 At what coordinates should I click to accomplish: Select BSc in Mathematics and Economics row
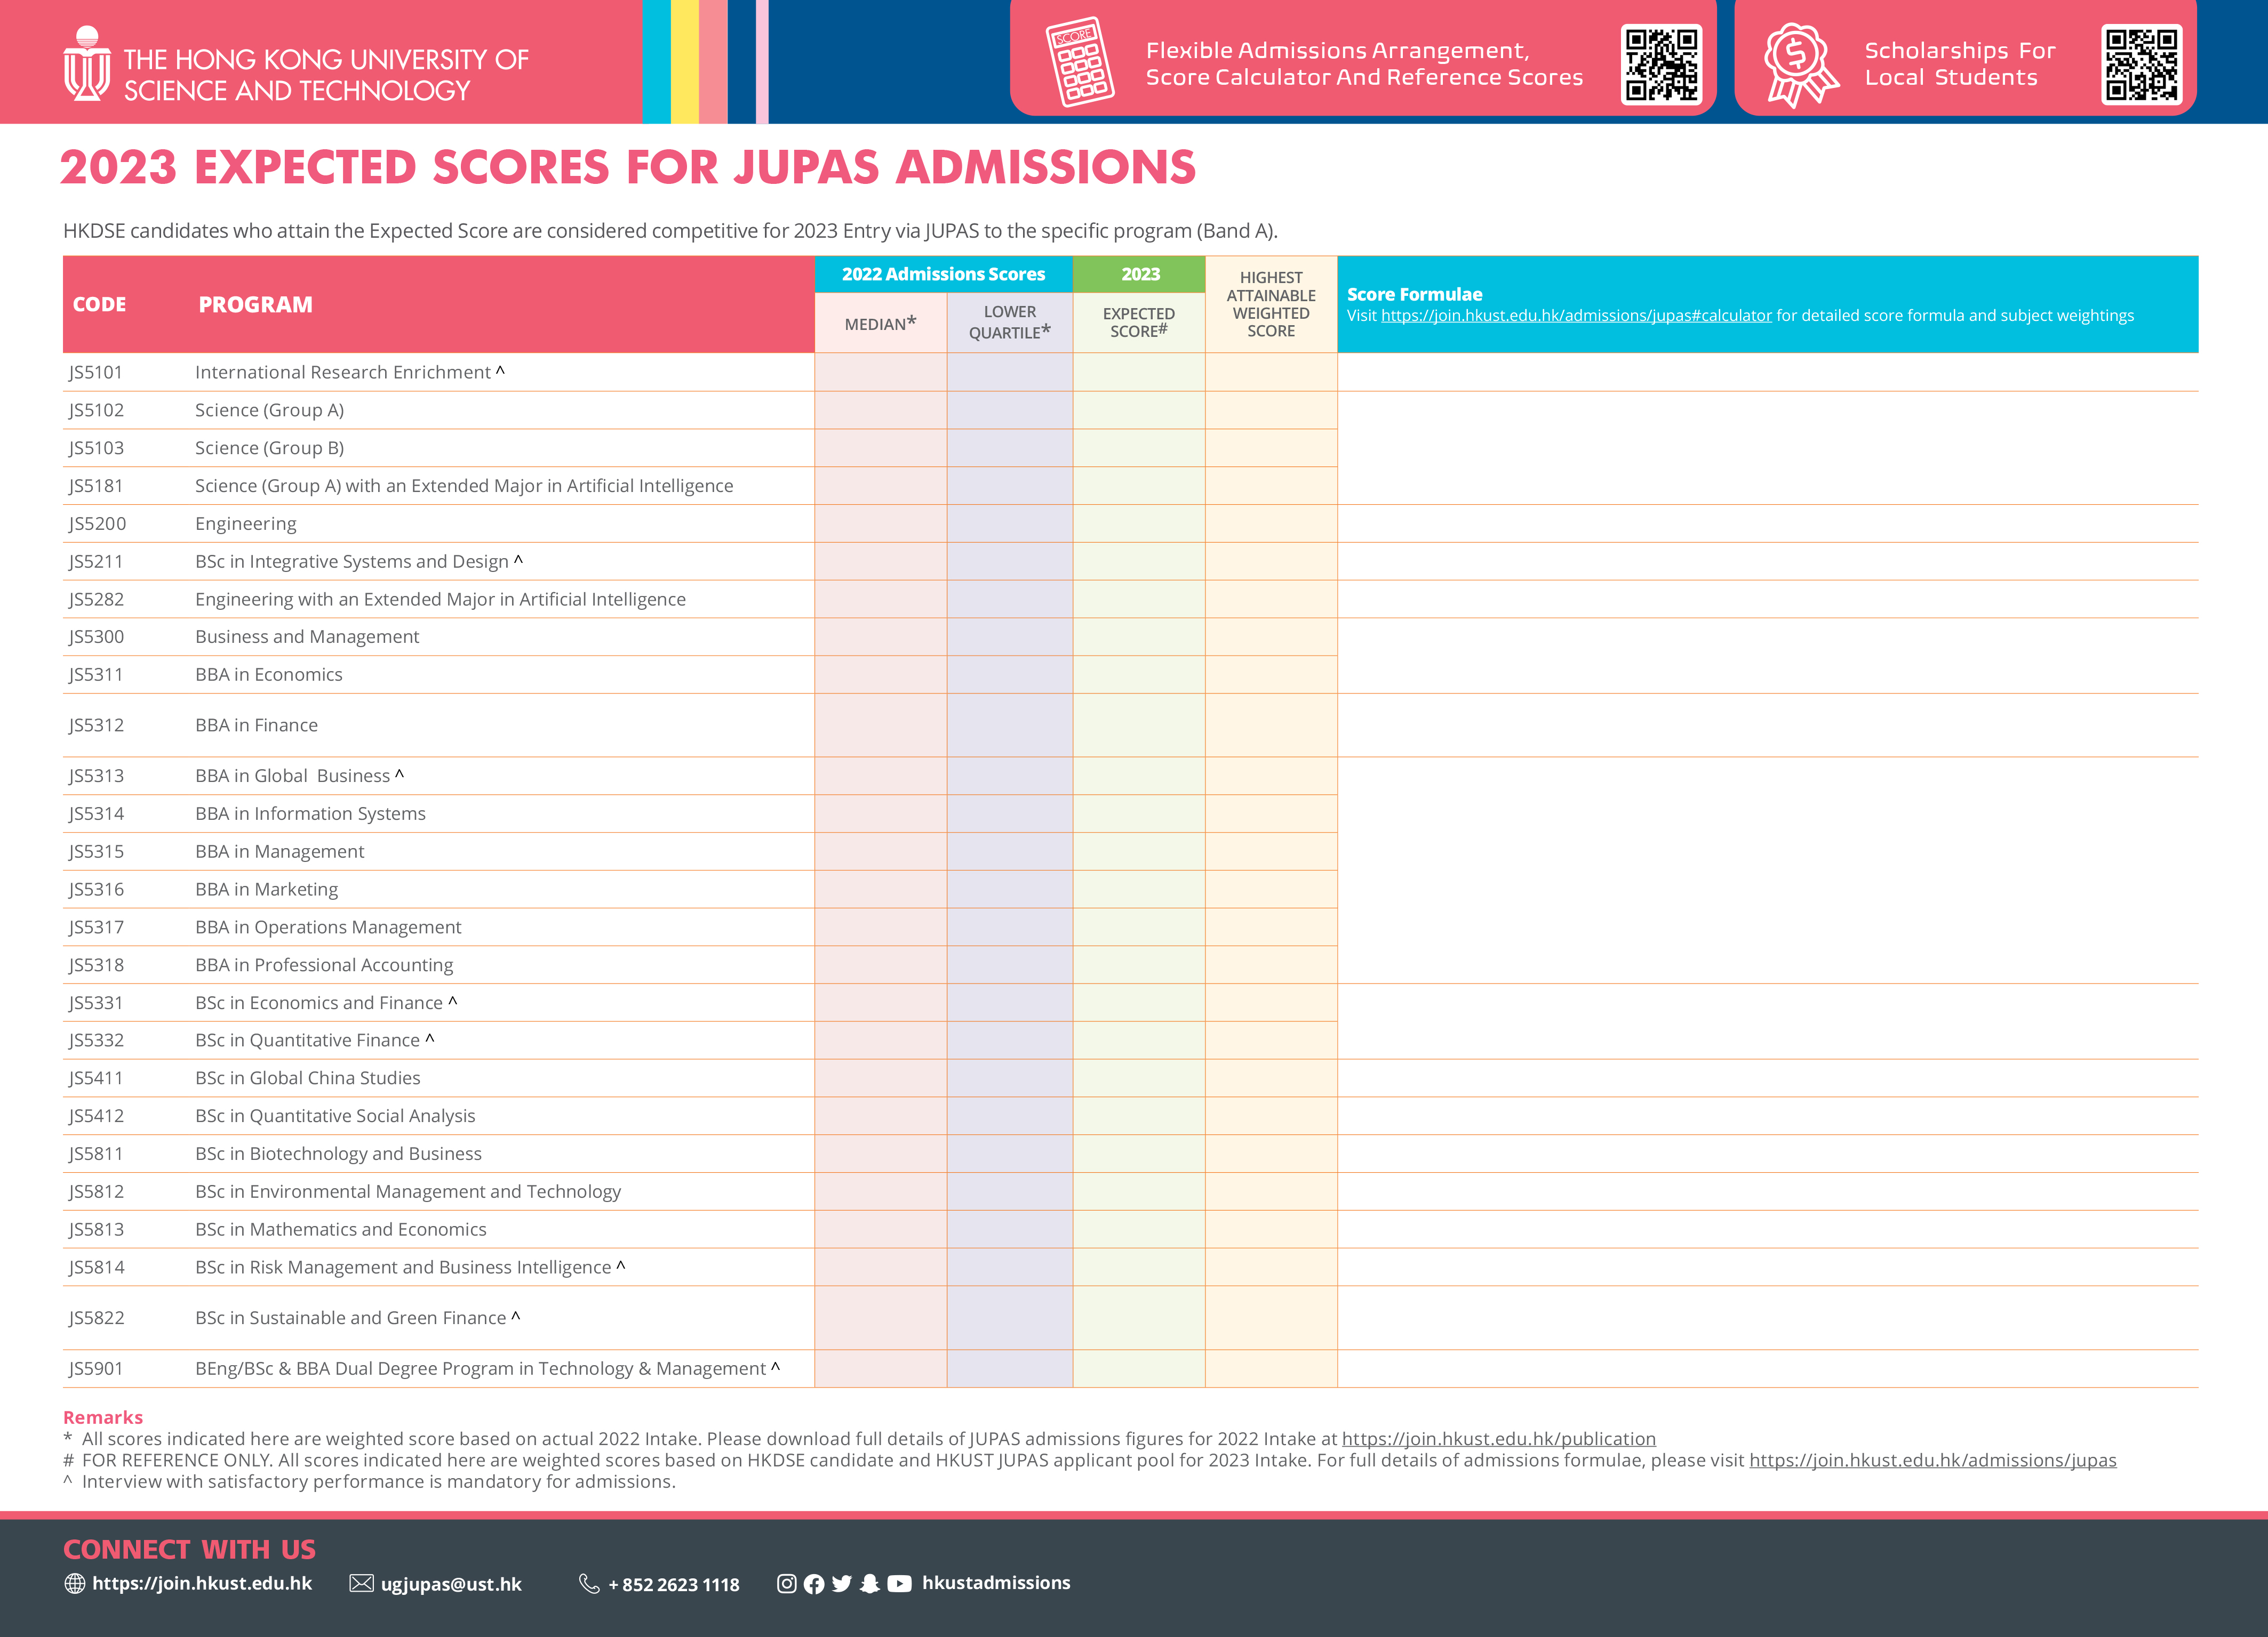click(x=1130, y=1229)
